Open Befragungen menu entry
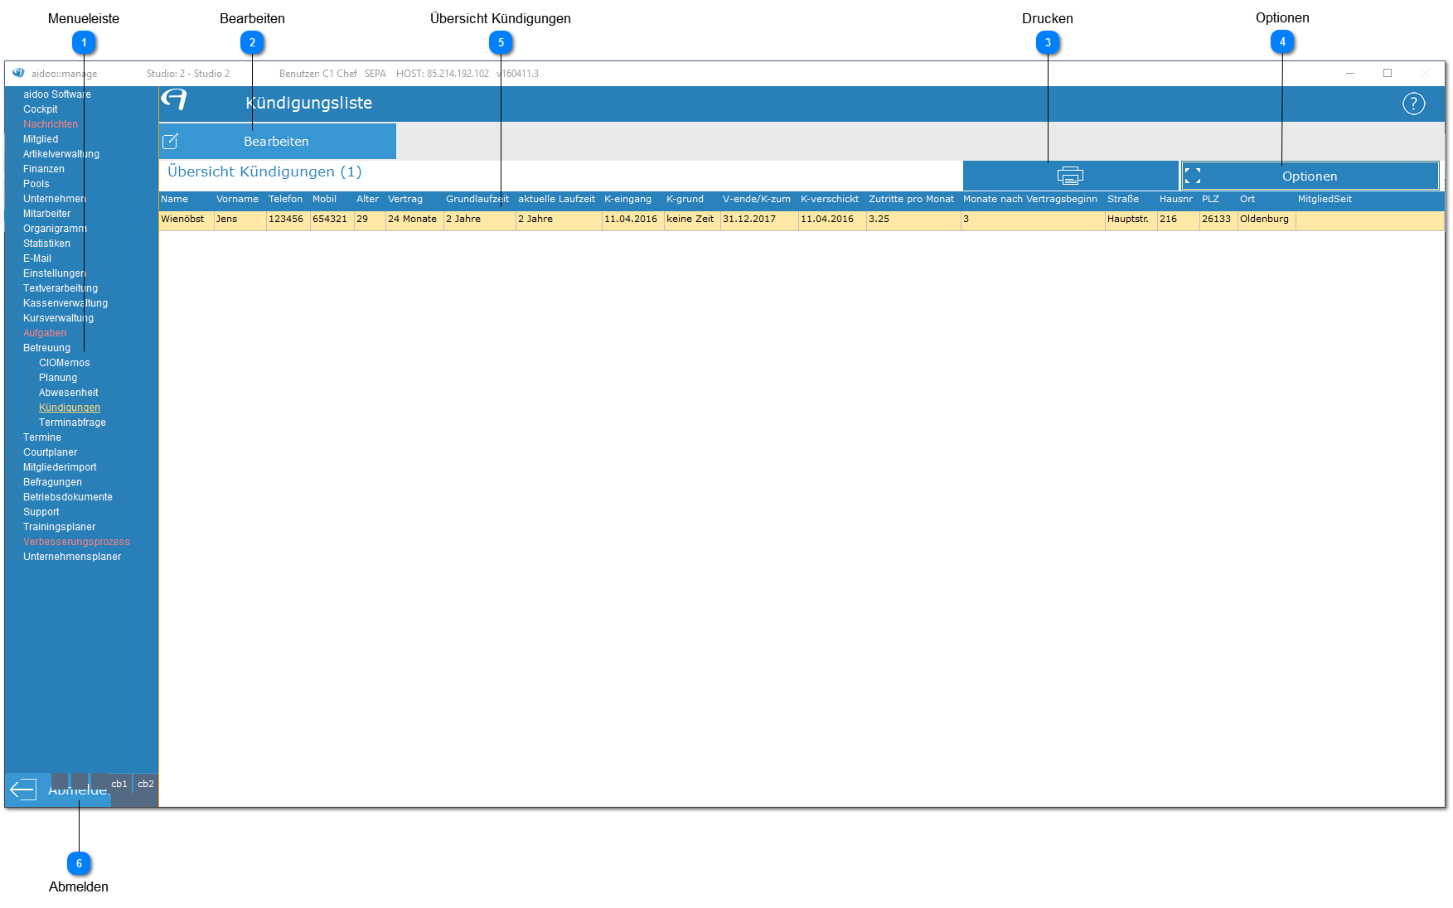Image resolution: width=1453 pixels, height=908 pixels. tap(53, 482)
